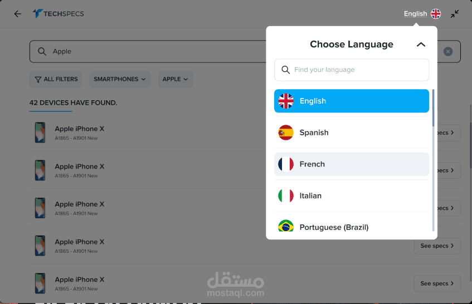Open All Filters button
Screen dimensions: 472x304
click(x=56, y=79)
